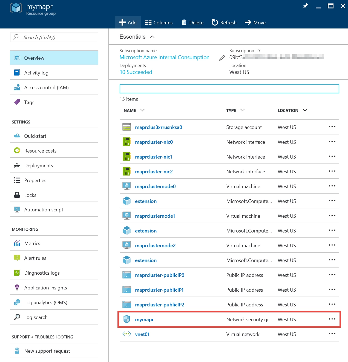Open more options for maprcluster-nic2
Image resolution: width=348 pixels, height=362 pixels.
[x=332, y=171]
